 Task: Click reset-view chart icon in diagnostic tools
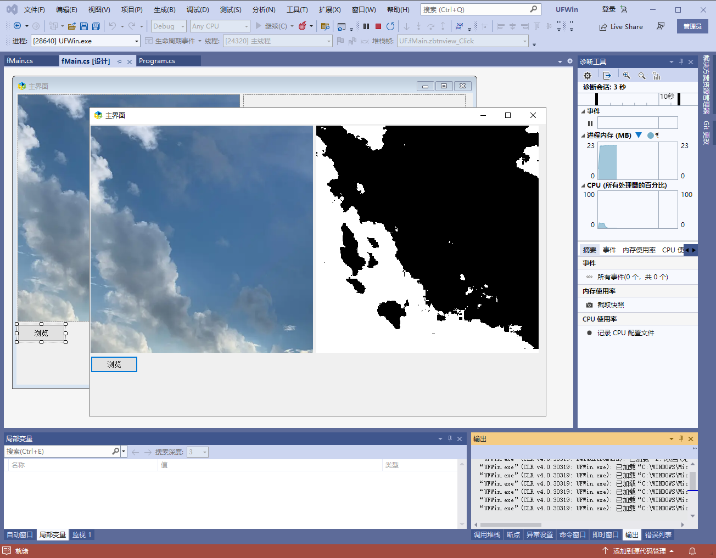click(657, 76)
